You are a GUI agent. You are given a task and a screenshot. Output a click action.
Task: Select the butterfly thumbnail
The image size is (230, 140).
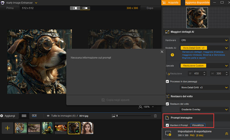tap(34, 128)
